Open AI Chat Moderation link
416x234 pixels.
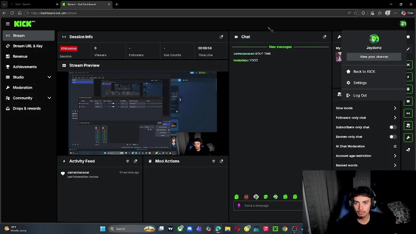(366, 146)
